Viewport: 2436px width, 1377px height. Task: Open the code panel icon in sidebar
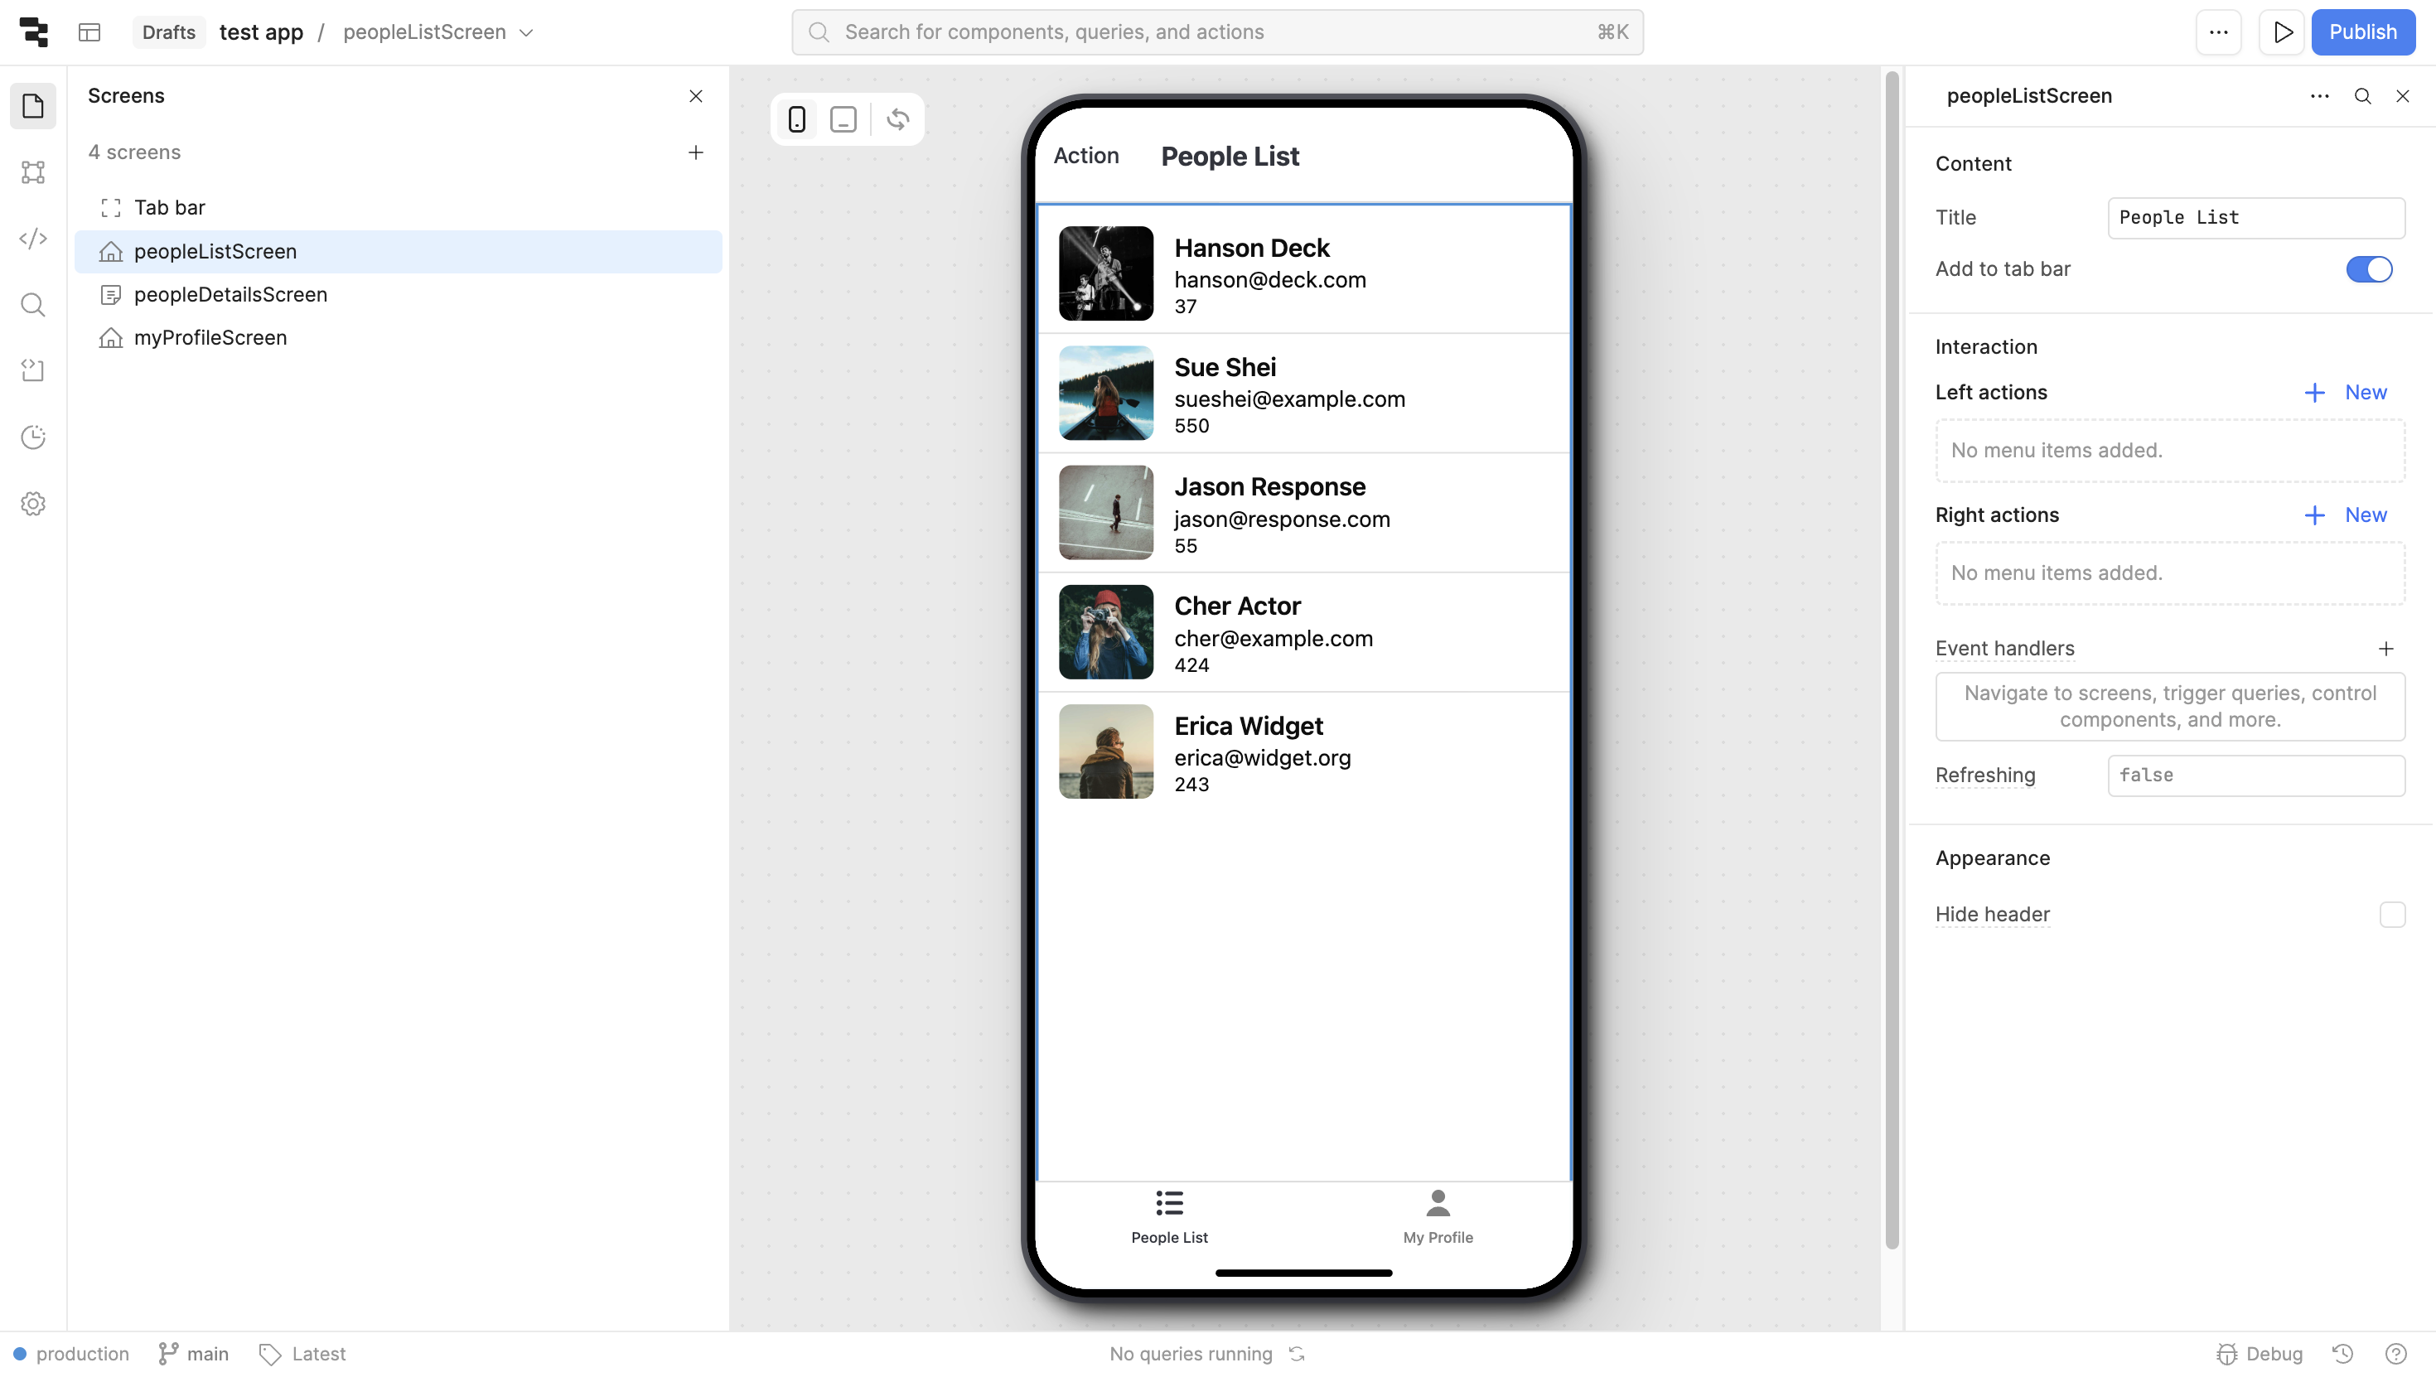click(33, 239)
